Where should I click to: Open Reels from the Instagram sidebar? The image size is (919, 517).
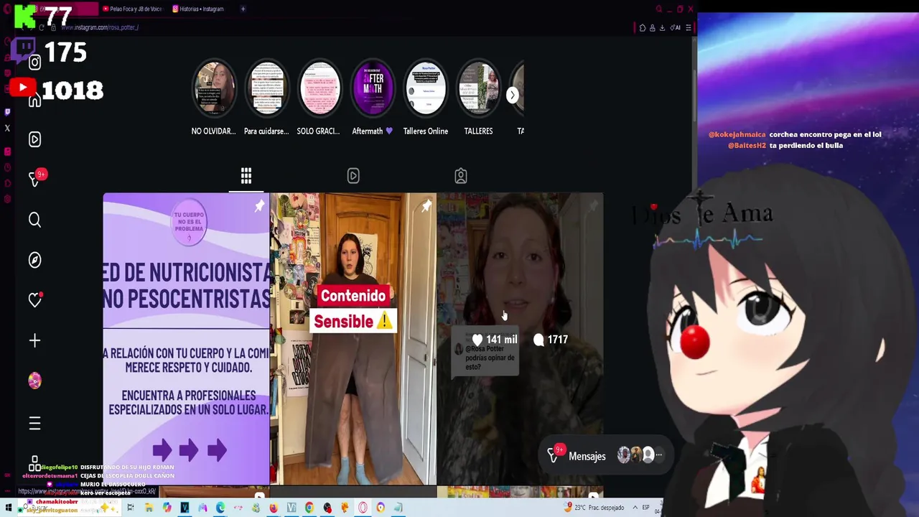pos(34,139)
